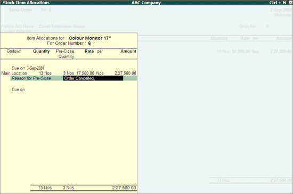The width and height of the screenshot is (293, 194).
Task: Click the Godown column header
Action: [14, 51]
